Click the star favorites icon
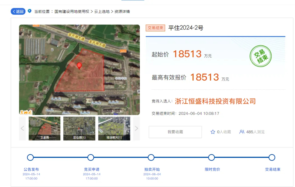This screenshot has width=295, height=187. tap(213, 132)
